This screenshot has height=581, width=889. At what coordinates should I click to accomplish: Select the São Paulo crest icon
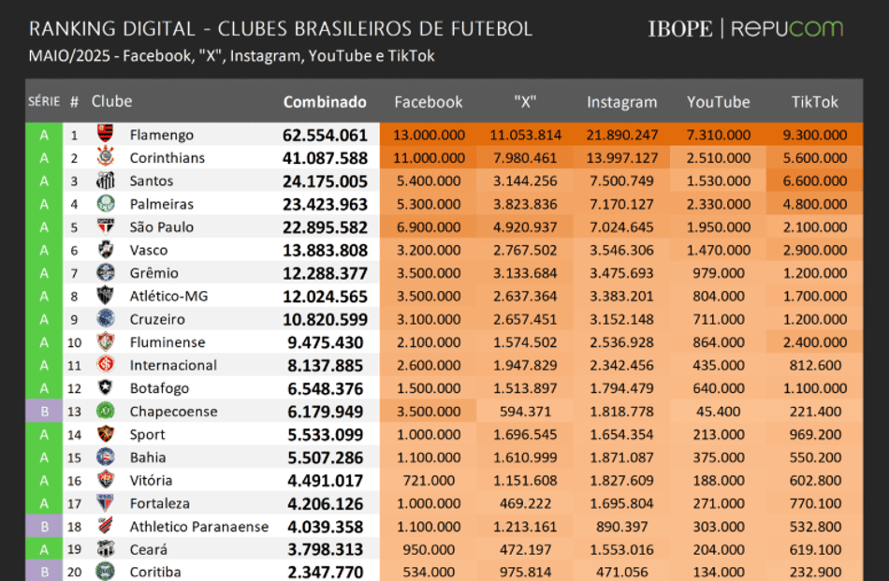click(x=106, y=226)
